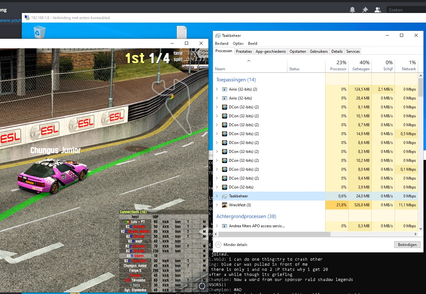426x294 pixels.
Task: Click the DCon icon in the 8,0 MB row
Action: click(x=225, y=169)
